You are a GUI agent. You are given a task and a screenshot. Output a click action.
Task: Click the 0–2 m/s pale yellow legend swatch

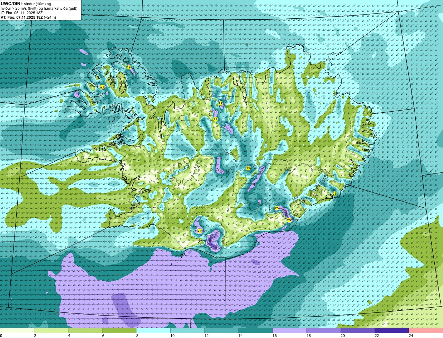pyautogui.click(x=17, y=330)
